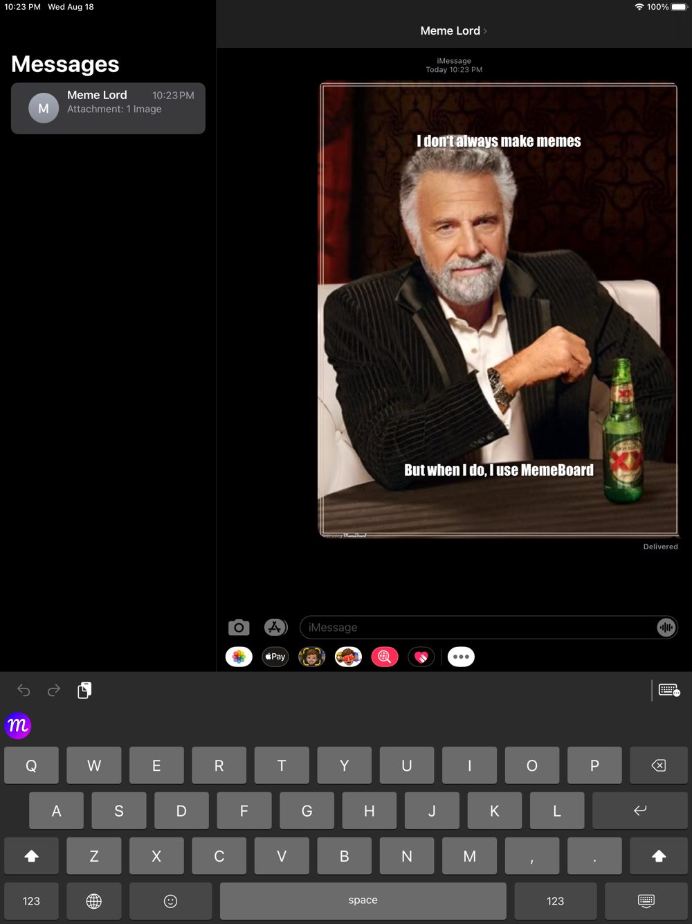692x924 pixels.
Task: Tap the C key
Action: tap(219, 856)
